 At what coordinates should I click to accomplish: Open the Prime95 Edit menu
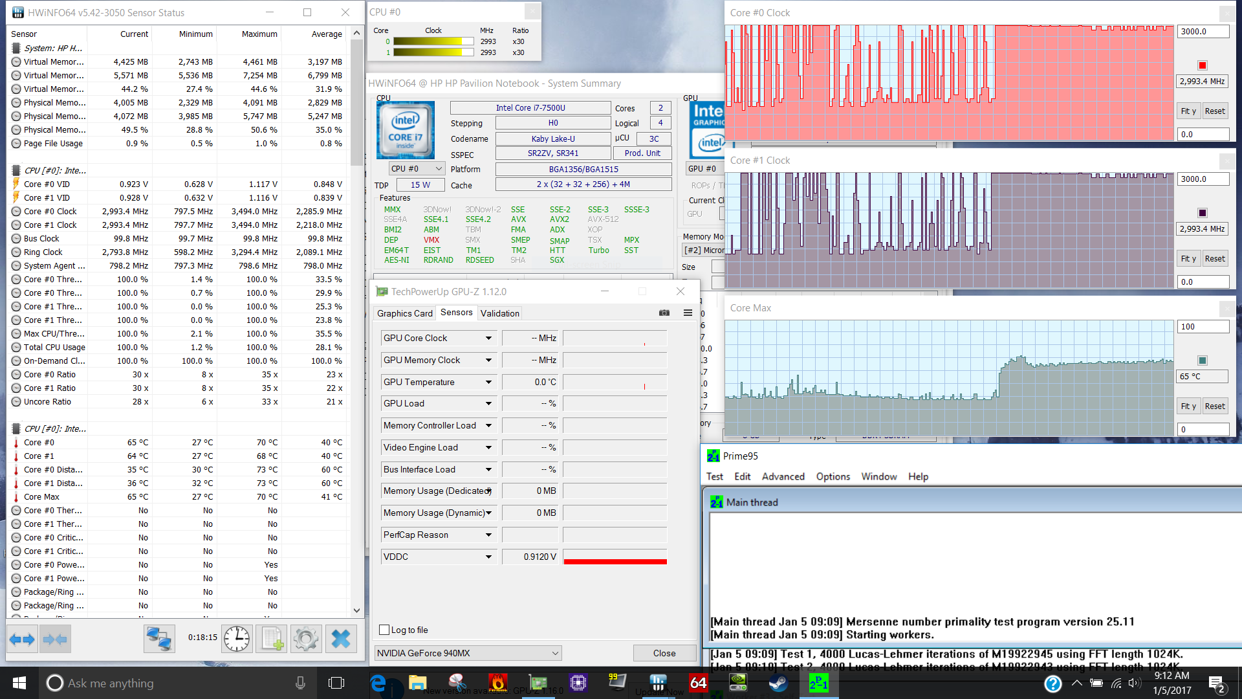(x=743, y=476)
